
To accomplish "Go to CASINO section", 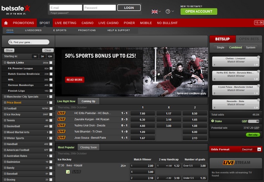I will 87,23.
